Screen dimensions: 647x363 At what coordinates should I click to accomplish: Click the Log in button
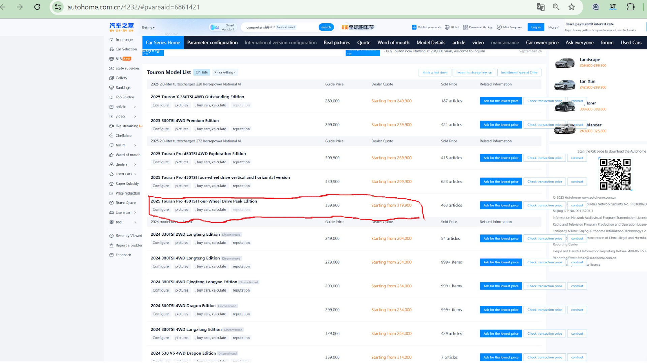pyautogui.click(x=536, y=27)
